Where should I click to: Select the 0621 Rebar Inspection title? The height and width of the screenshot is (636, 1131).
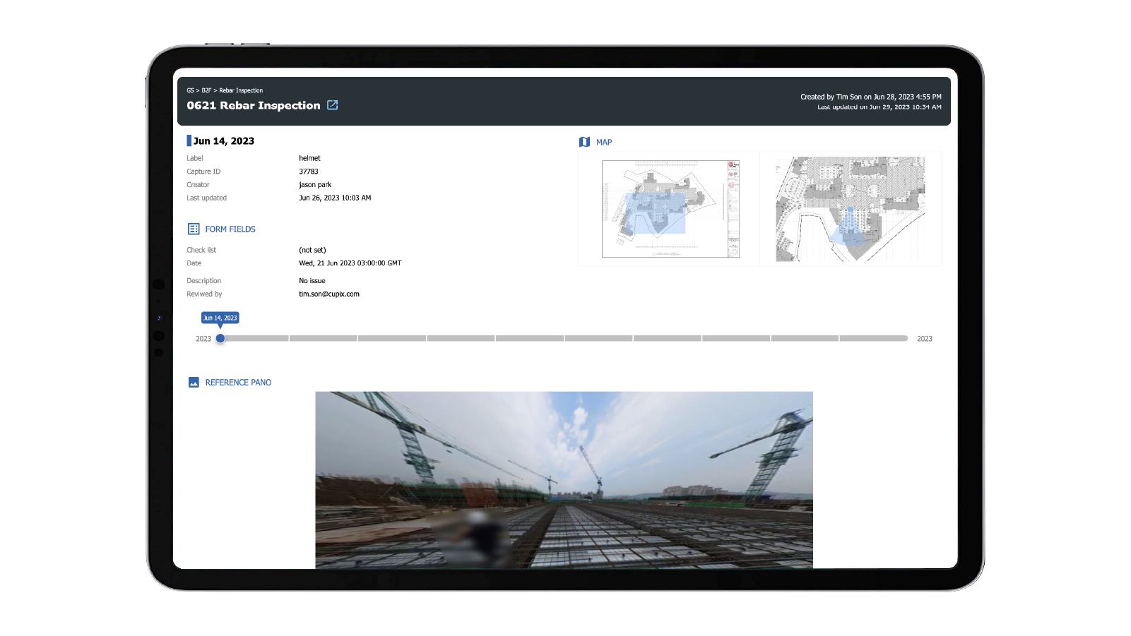(254, 105)
